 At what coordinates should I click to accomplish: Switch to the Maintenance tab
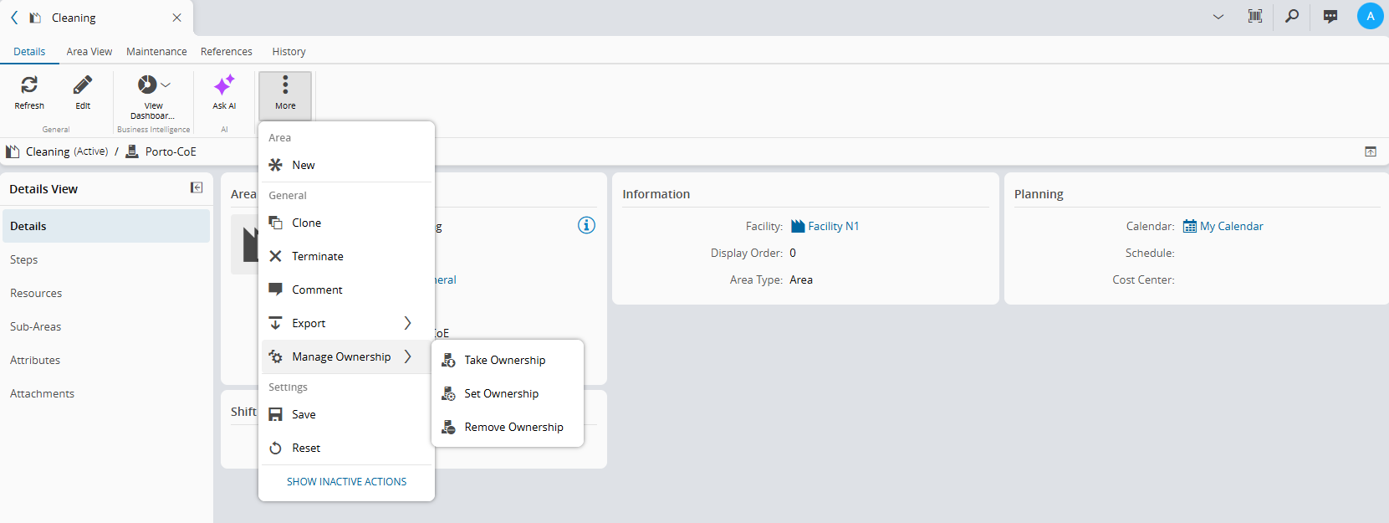(x=156, y=51)
